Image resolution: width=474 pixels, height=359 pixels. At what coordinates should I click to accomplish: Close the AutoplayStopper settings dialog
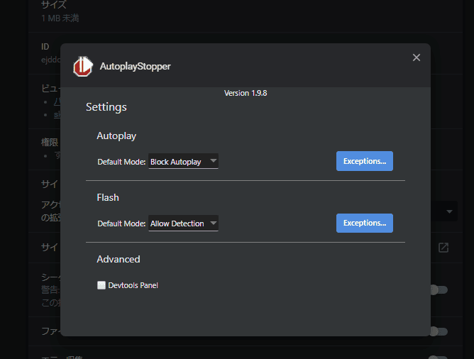tap(417, 57)
